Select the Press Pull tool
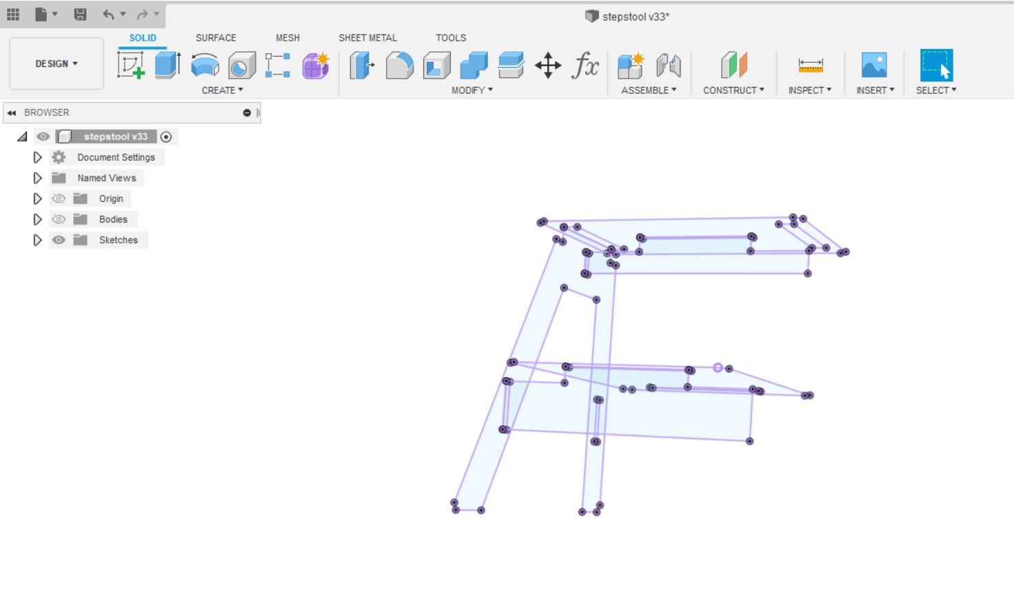Viewport: 1014px width, 610px height. pos(362,65)
